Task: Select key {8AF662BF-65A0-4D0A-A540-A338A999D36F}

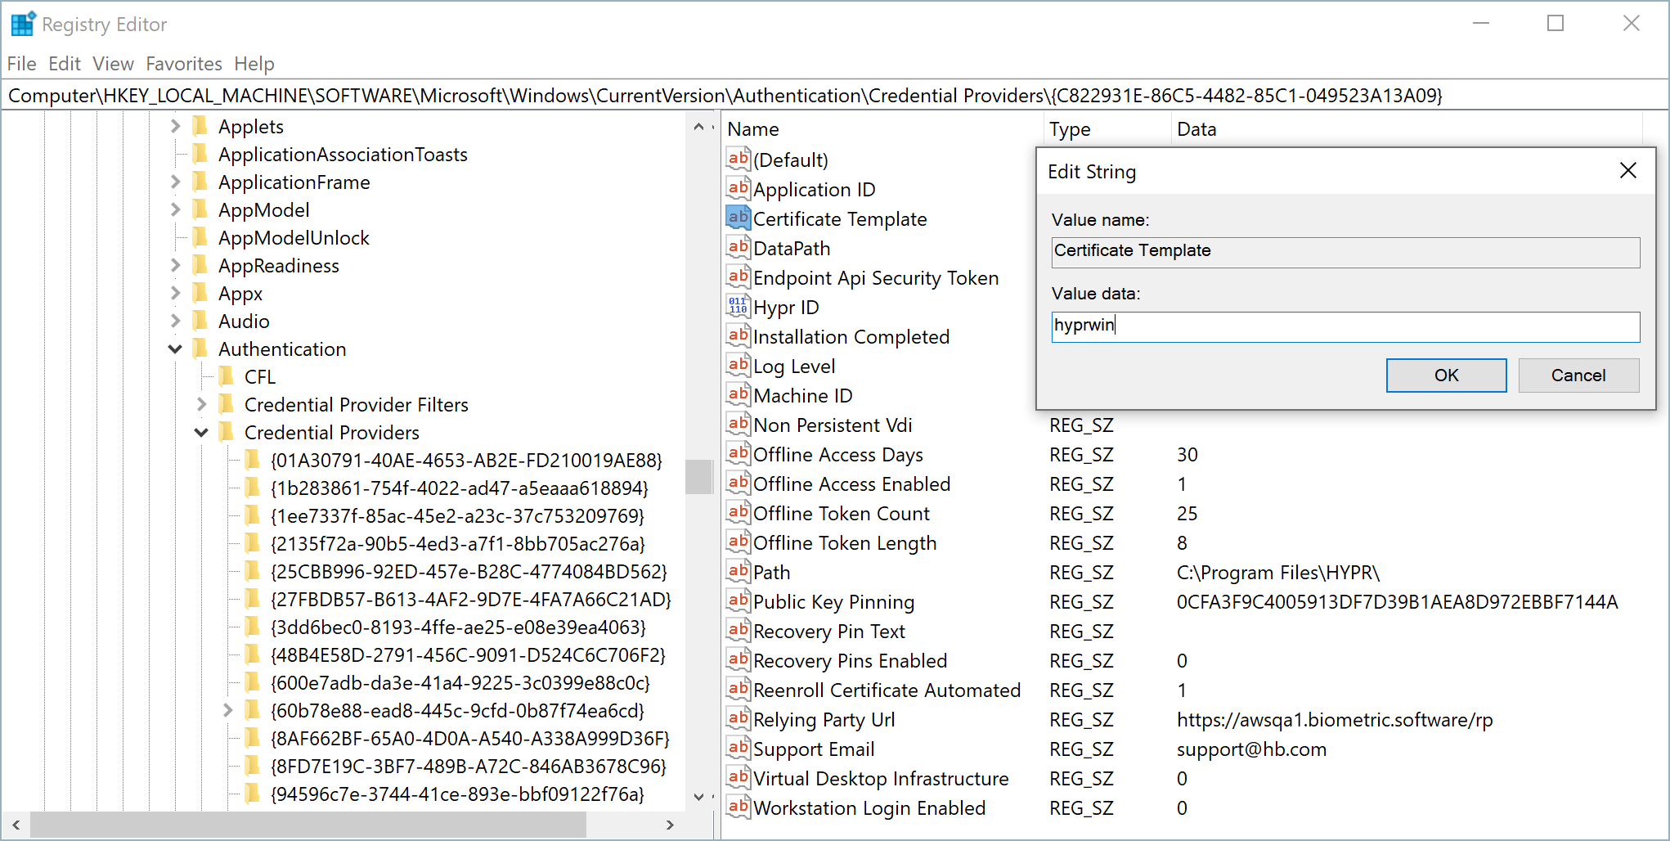Action: 470,738
